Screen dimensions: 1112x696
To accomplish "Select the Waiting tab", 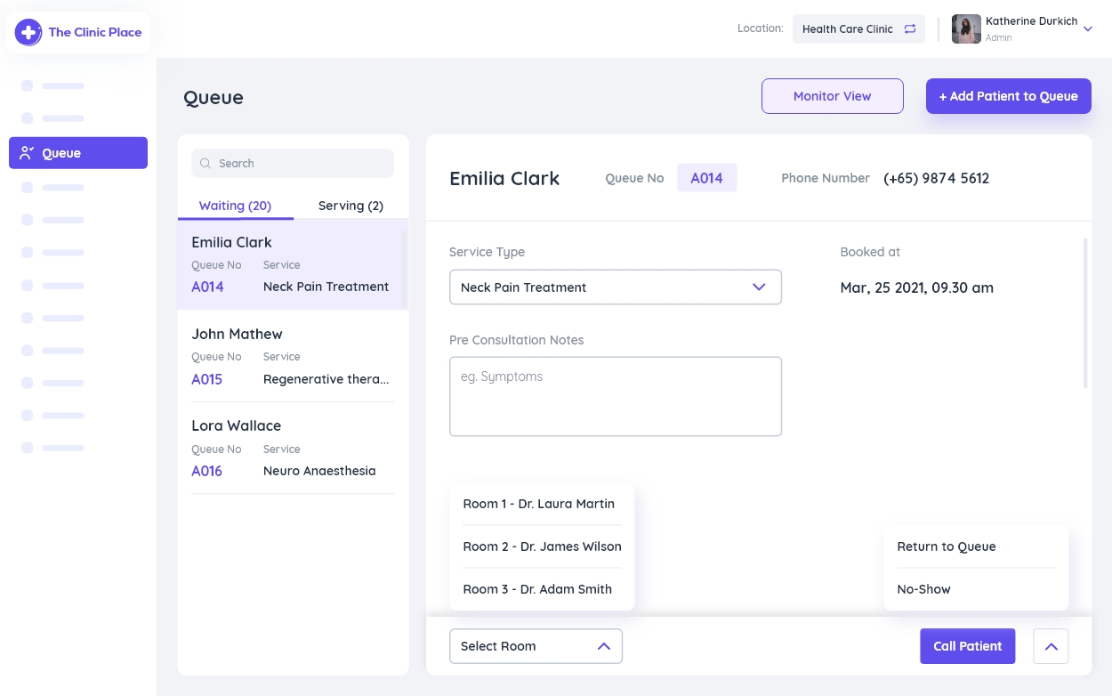I will point(235,206).
